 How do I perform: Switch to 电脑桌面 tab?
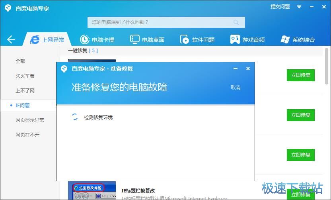coord(147,39)
